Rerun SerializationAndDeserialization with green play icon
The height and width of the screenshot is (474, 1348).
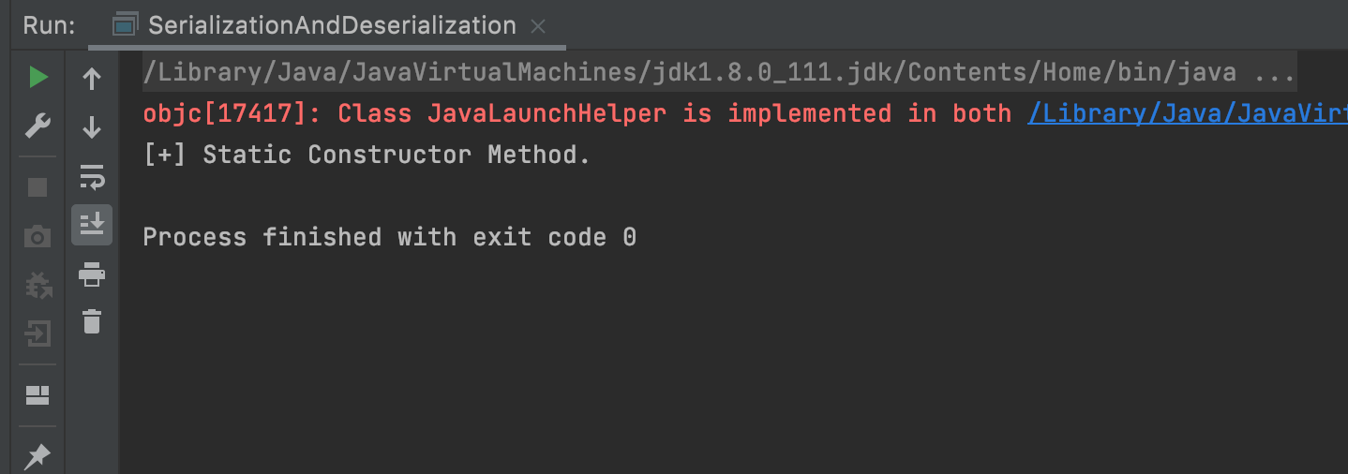(x=37, y=77)
